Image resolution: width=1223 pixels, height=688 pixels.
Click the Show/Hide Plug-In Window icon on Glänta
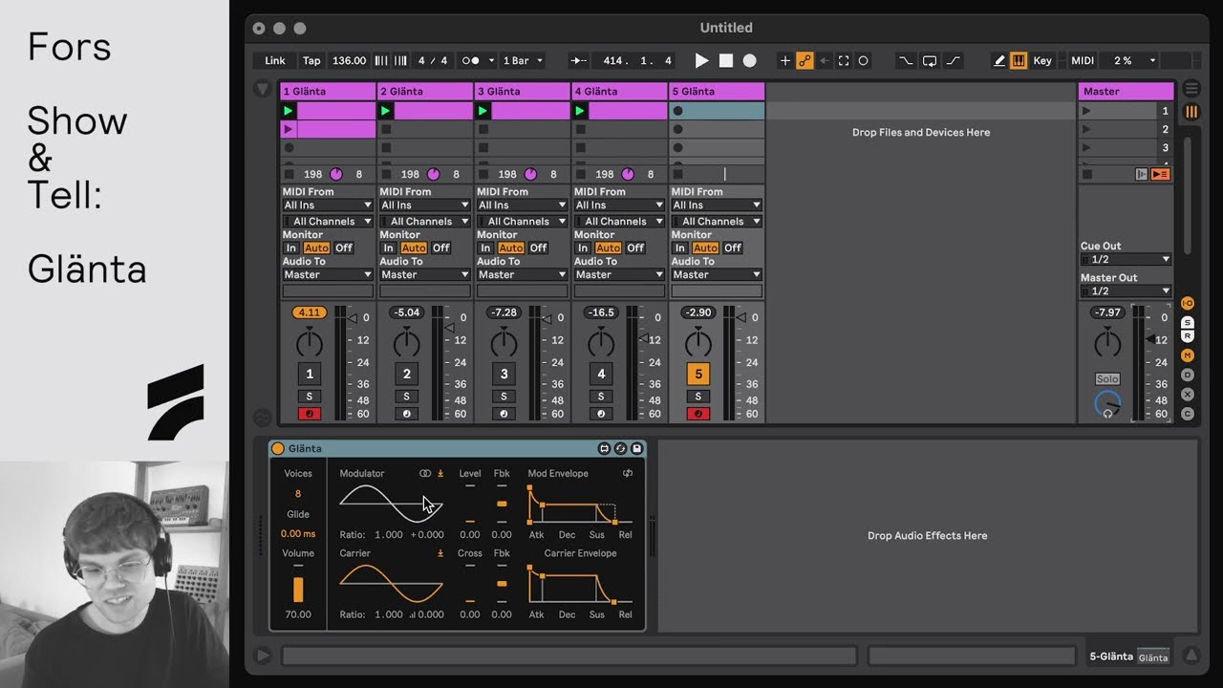click(x=604, y=448)
